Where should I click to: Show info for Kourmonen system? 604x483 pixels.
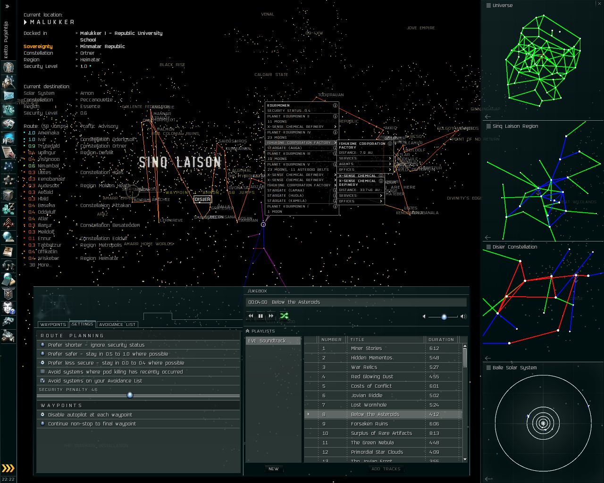pyautogui.click(x=335, y=106)
